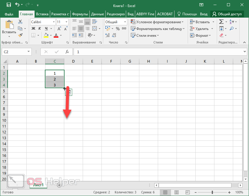
Task: Click the large Paste clipboard icon
Action: [9, 24]
